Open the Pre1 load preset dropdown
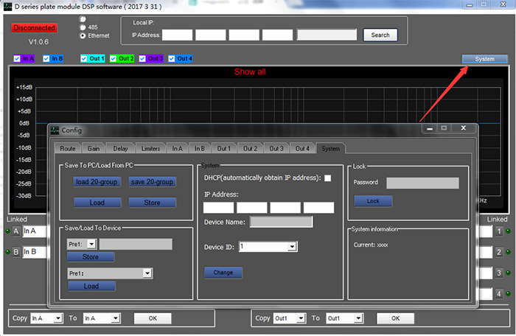 tap(147, 273)
